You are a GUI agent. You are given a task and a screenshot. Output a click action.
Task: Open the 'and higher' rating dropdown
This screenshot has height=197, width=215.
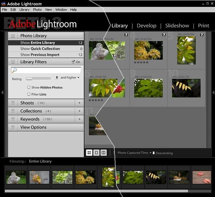[70, 77]
